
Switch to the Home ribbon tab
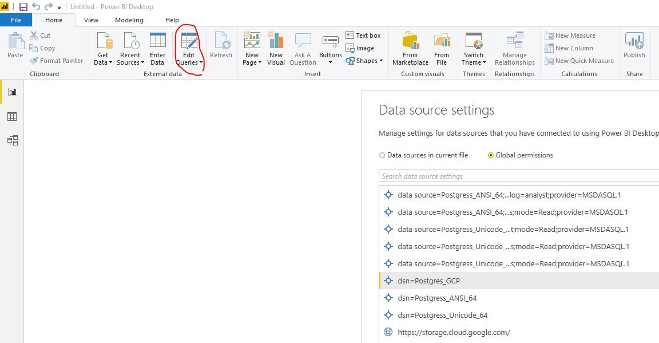click(54, 20)
